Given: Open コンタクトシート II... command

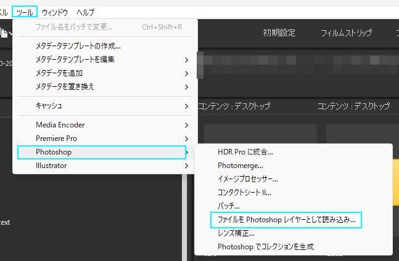Looking at the screenshot, I should click(x=294, y=193).
